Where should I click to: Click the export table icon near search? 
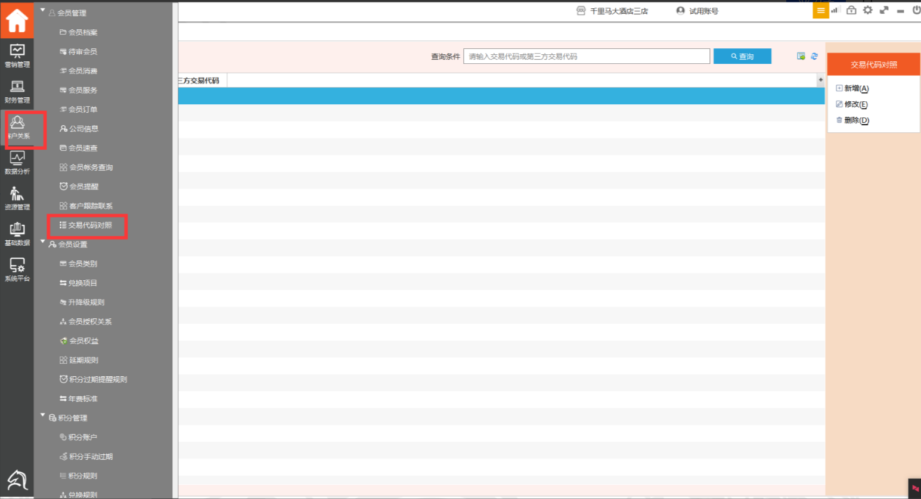(801, 56)
